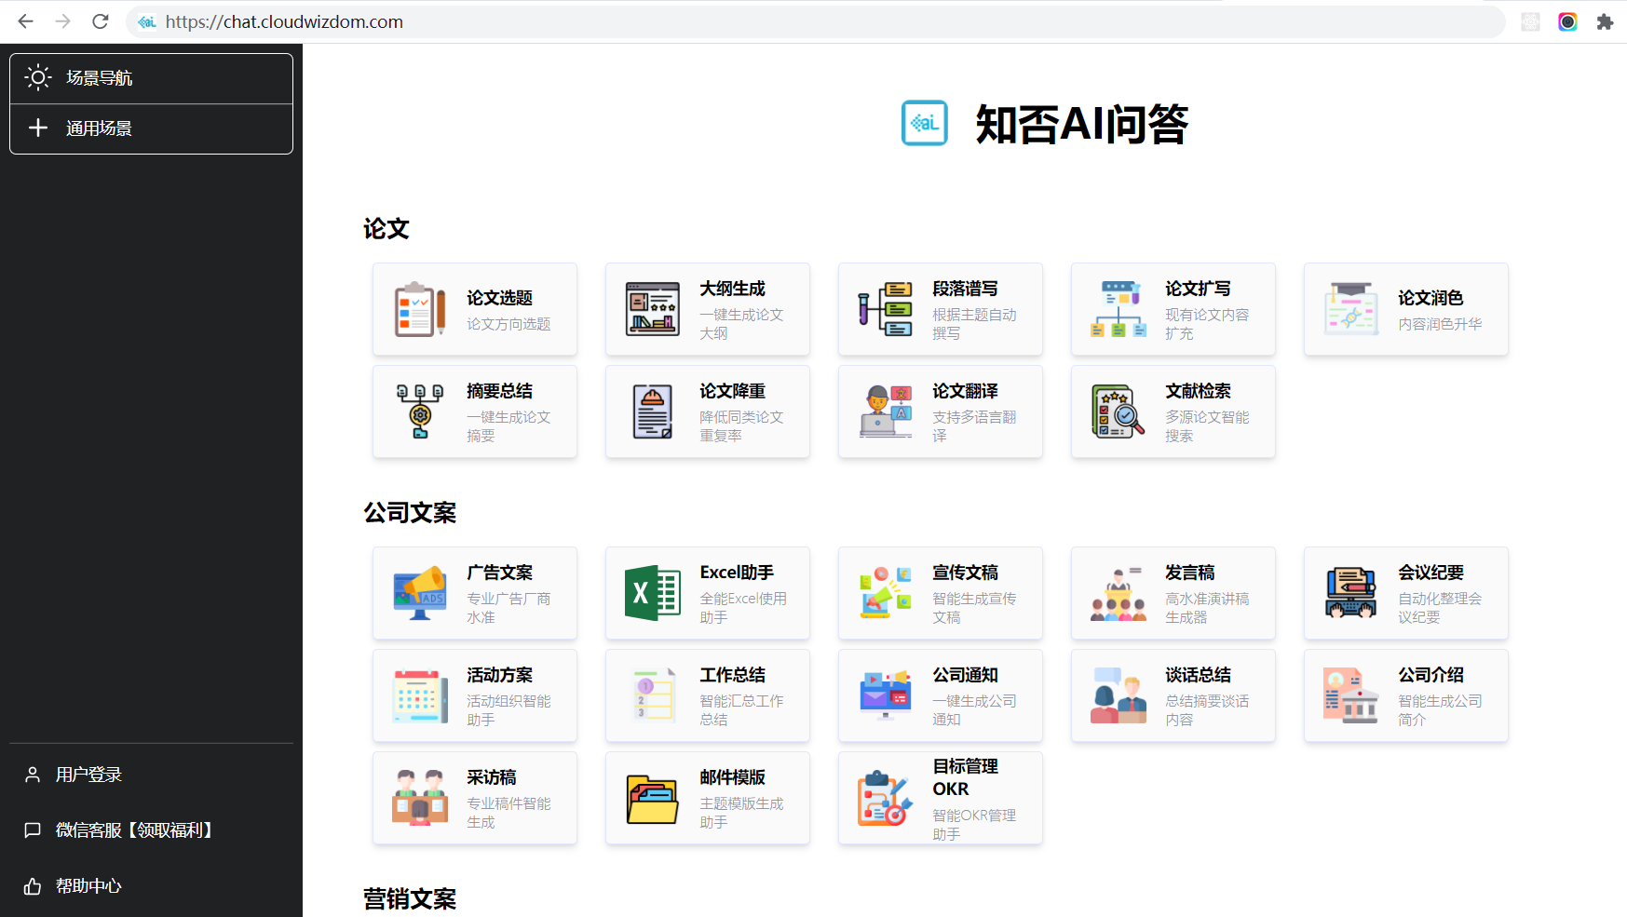Click the 论文润色 graduation cap icon
Viewport: 1627px width, 917px height.
pyautogui.click(x=1351, y=309)
